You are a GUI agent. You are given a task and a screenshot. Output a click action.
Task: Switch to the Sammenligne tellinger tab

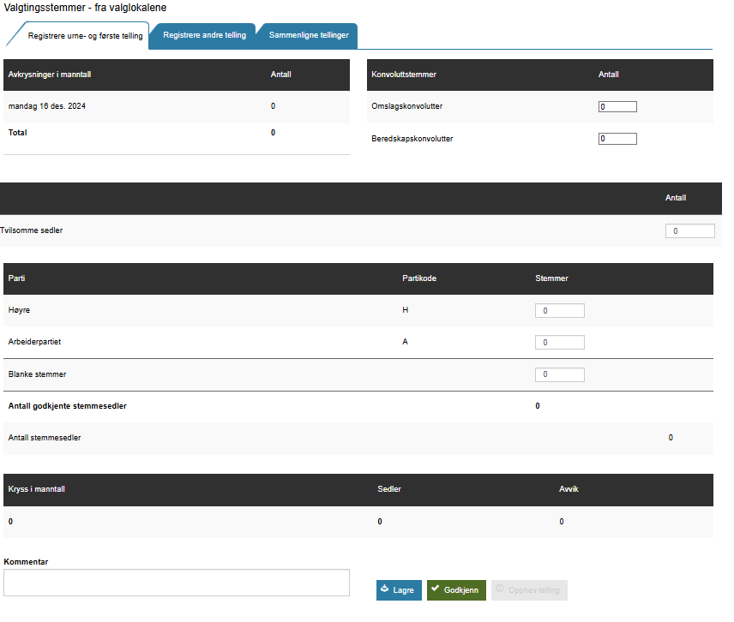coord(309,35)
